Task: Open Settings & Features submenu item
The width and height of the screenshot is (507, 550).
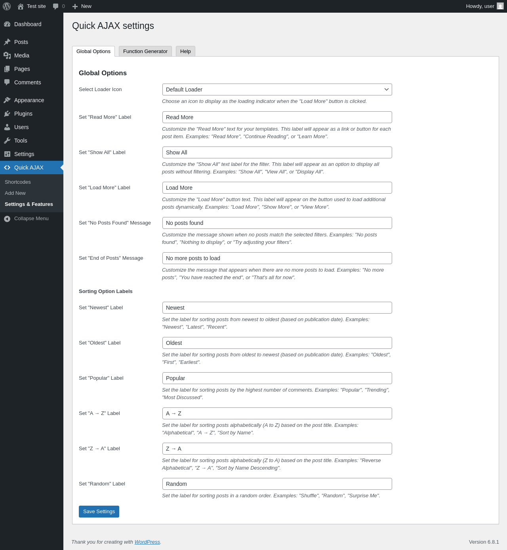Action: 29,204
